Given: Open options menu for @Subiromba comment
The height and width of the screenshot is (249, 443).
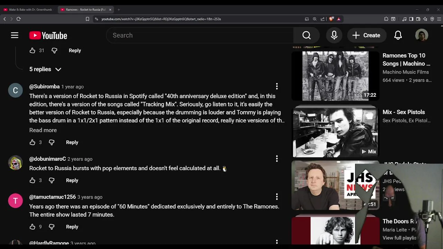Looking at the screenshot, I should pyautogui.click(x=277, y=86).
